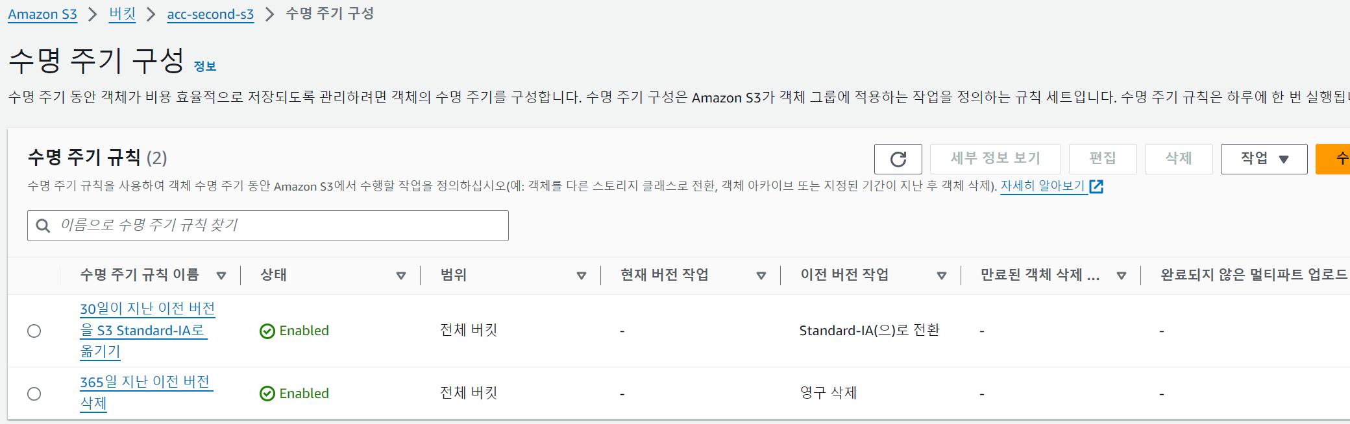Sort by 만료된 객체 삭제 column arrow
This screenshot has width=1350, height=424.
click(1122, 276)
